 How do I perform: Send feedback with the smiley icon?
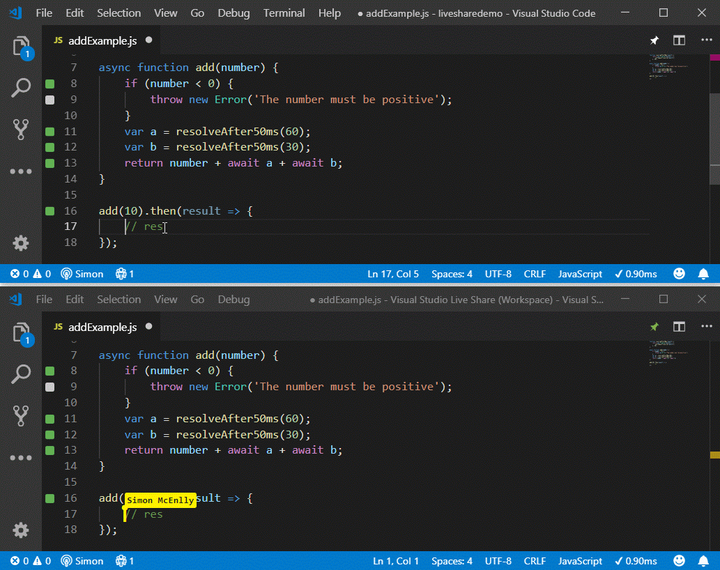coord(679,274)
